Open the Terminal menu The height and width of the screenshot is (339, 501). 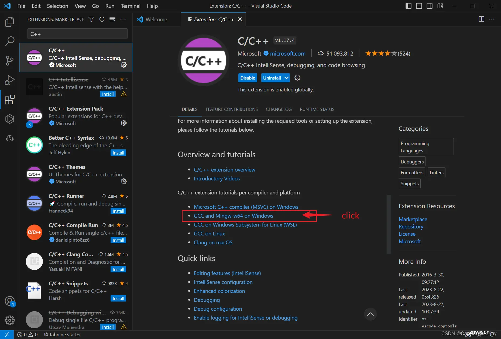131,6
